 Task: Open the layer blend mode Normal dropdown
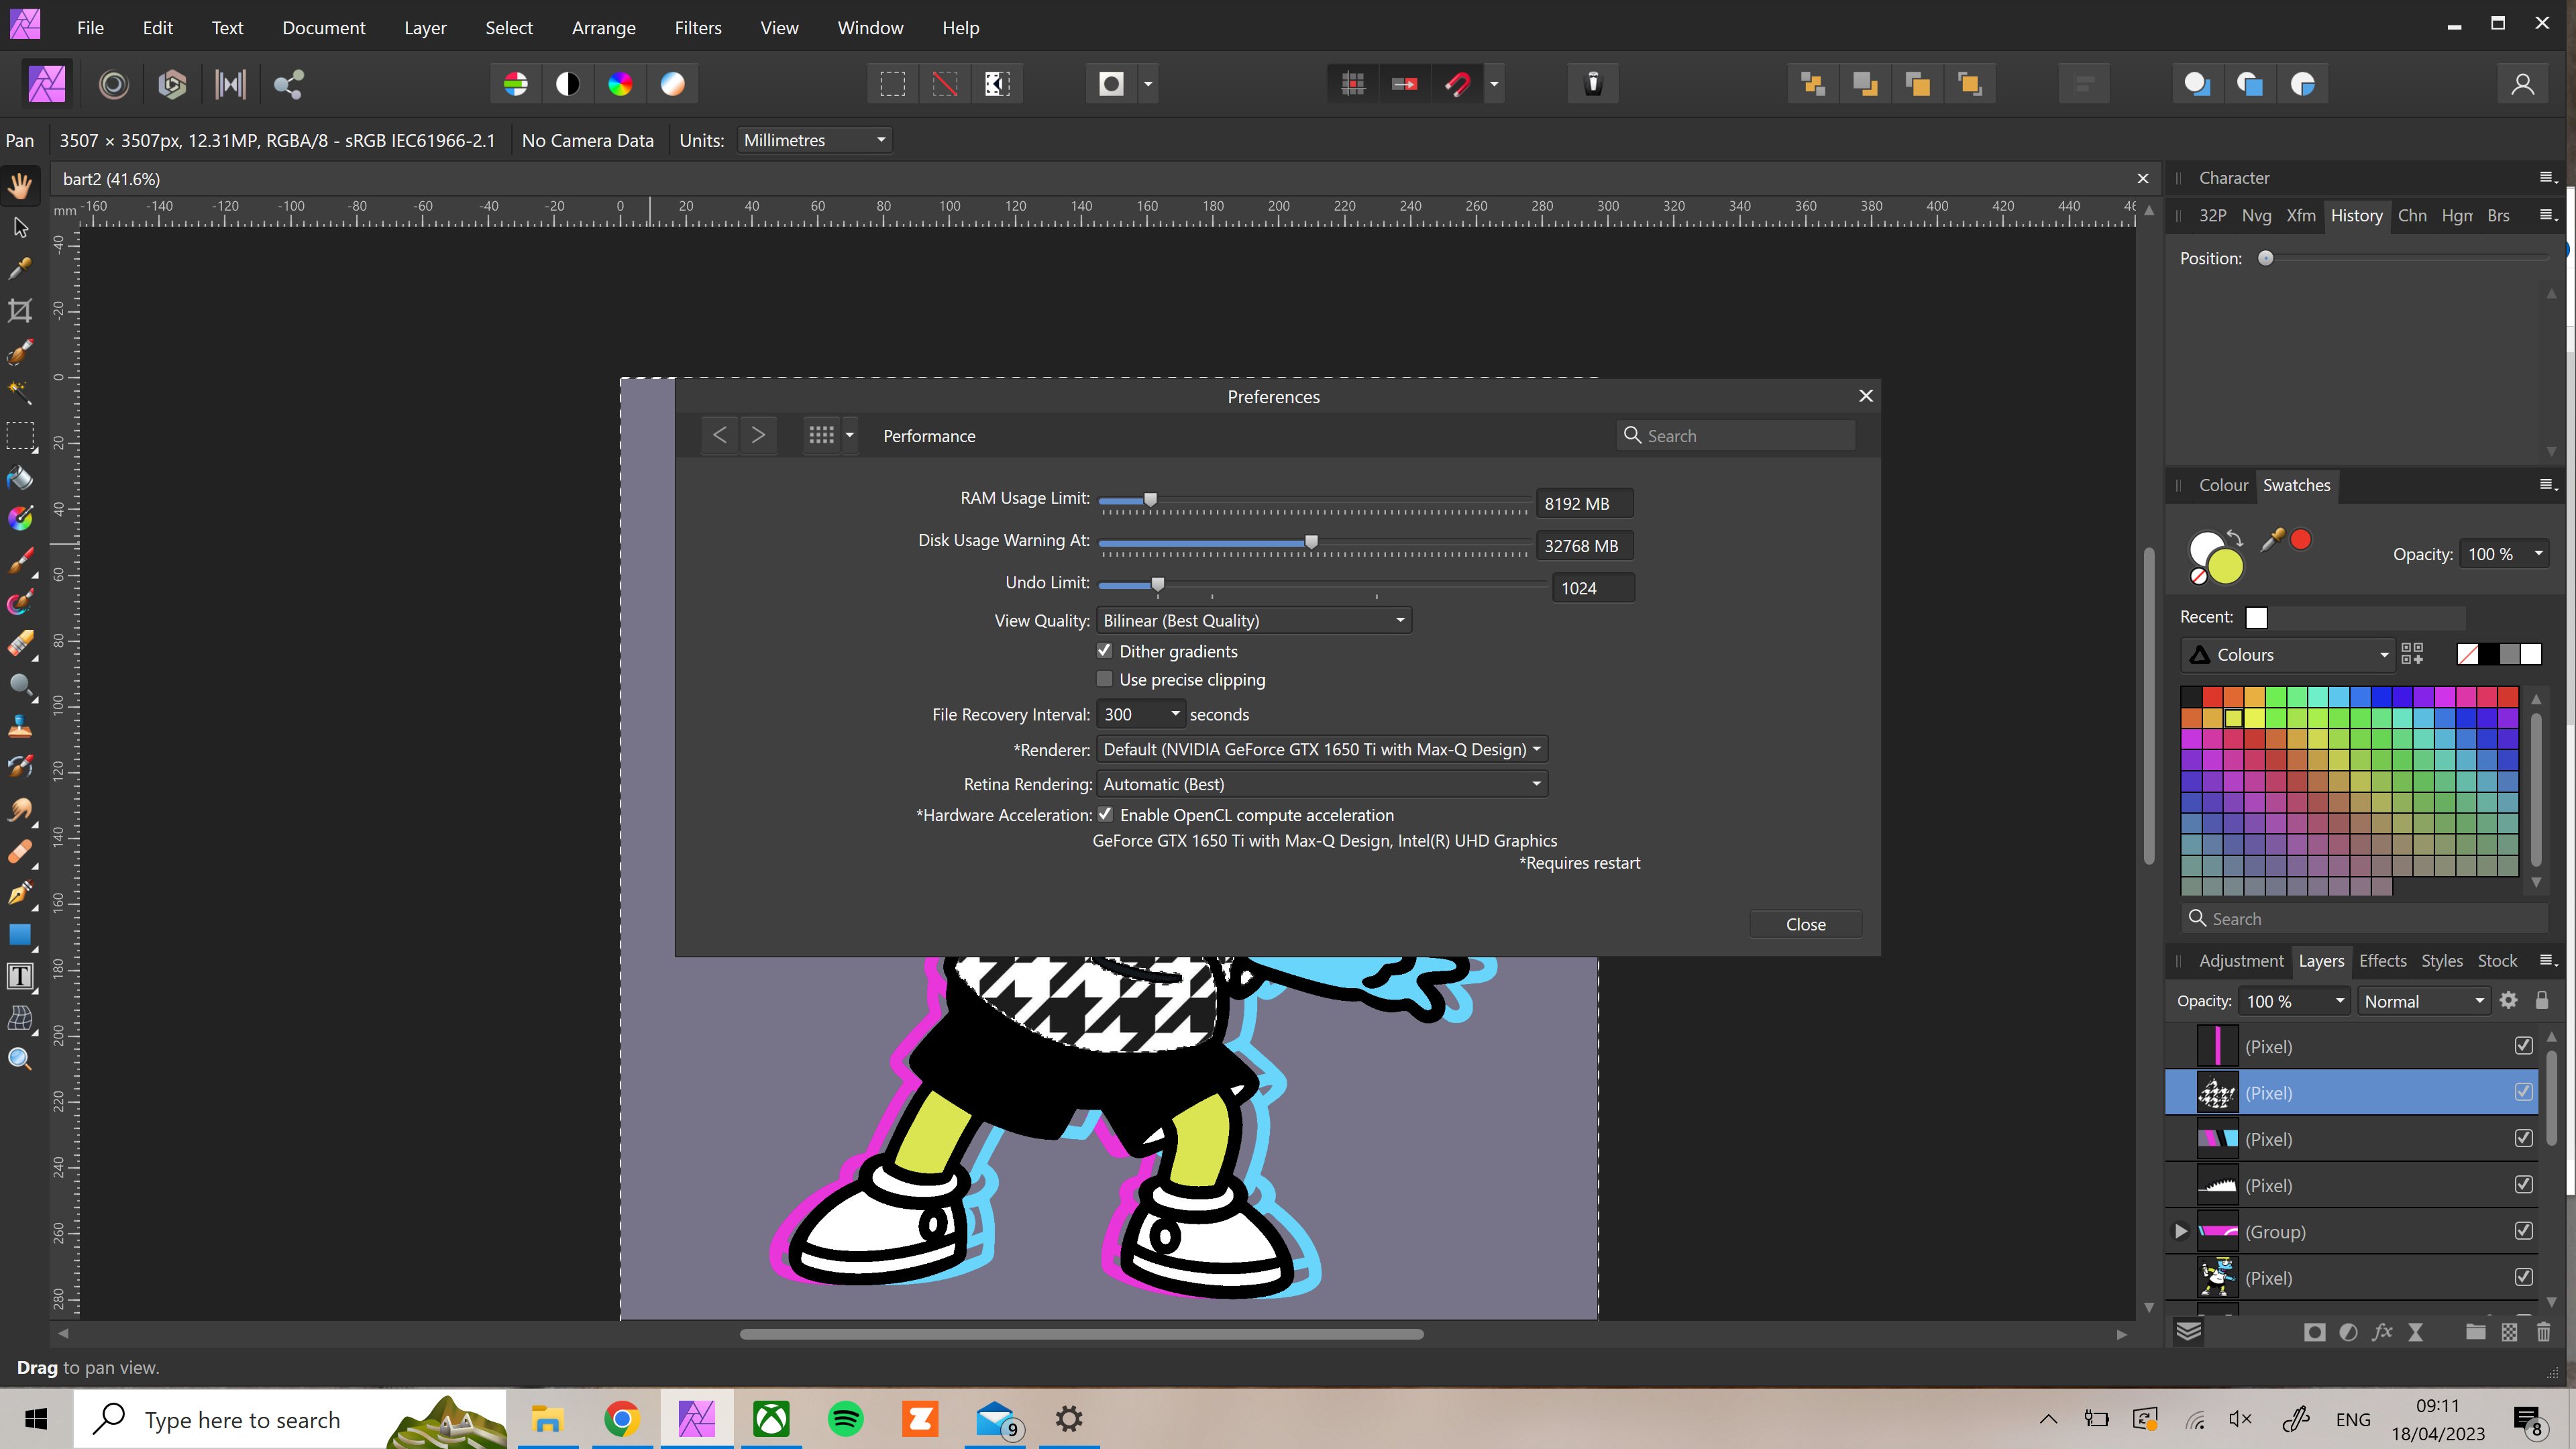(x=2424, y=1001)
